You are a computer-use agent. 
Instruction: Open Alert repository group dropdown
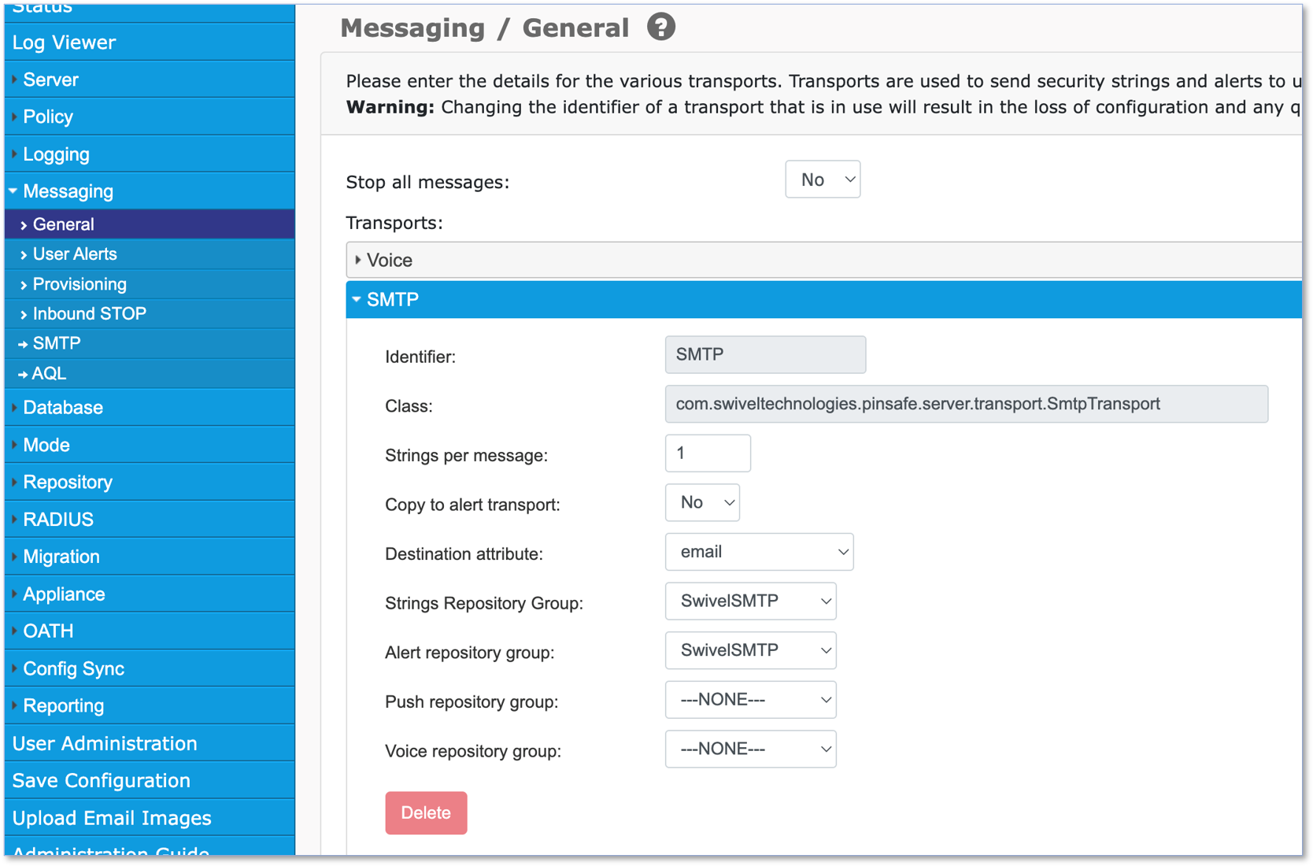pyautogui.click(x=750, y=650)
